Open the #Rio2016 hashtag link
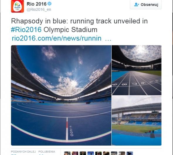This screenshot has width=173, height=155. tap(26, 30)
